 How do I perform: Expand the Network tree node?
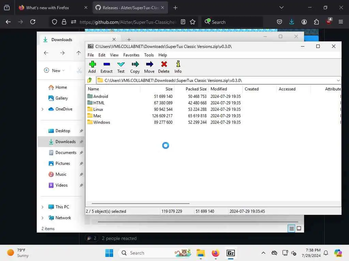tap(43, 218)
